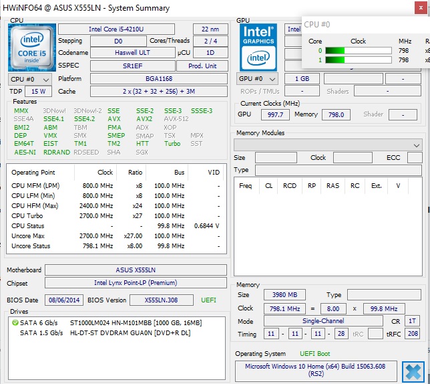430x384 pixels.
Task: Click the 22 nm process field
Action: click(x=210, y=29)
